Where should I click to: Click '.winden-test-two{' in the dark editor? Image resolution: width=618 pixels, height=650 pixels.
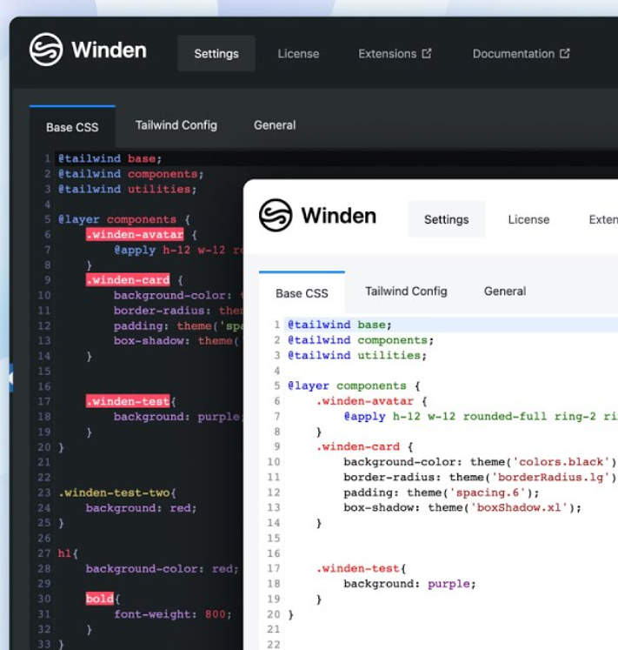point(117,493)
